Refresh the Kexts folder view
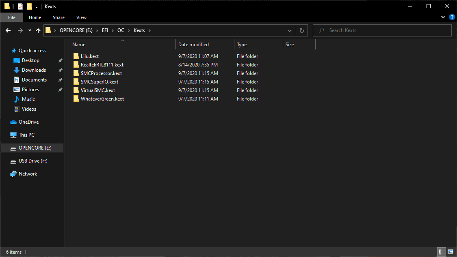This screenshot has height=257, width=457. tap(302, 30)
